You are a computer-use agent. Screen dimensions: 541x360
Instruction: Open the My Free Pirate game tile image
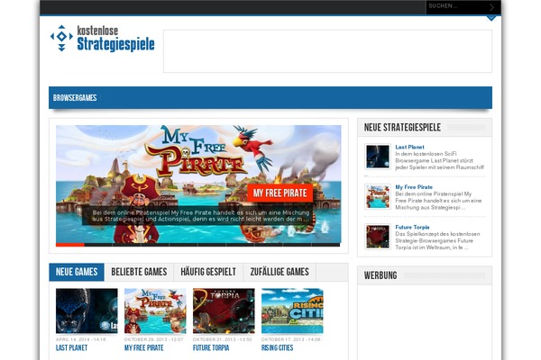pyautogui.click(x=155, y=310)
